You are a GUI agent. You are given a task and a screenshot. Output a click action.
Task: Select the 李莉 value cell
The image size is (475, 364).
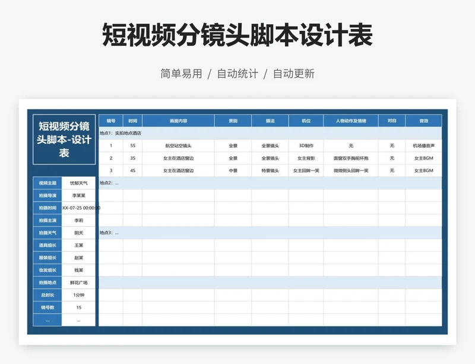[78, 220]
